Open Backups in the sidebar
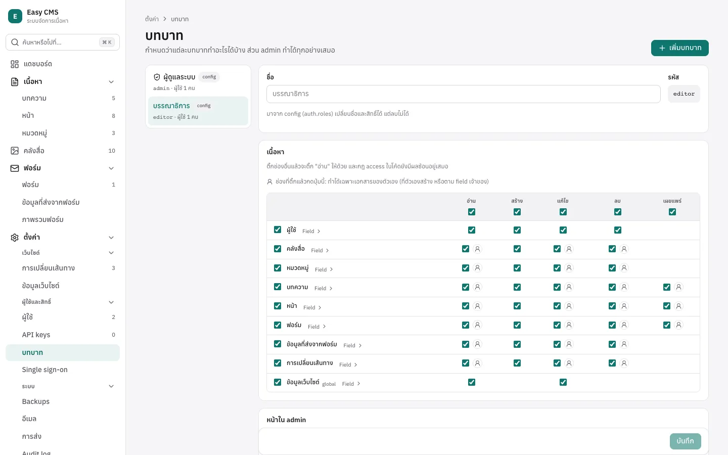The height and width of the screenshot is (455, 728). (63, 401)
